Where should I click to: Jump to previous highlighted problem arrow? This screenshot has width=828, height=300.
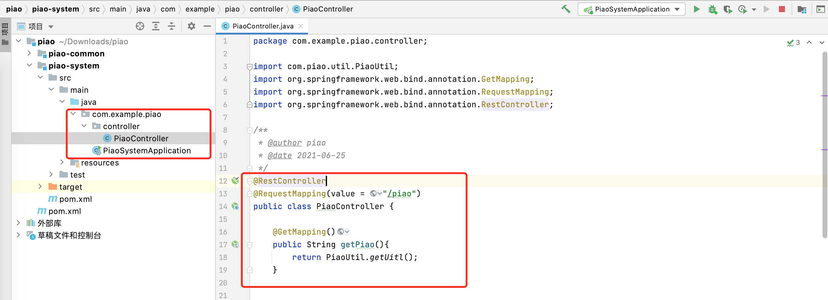pos(809,42)
